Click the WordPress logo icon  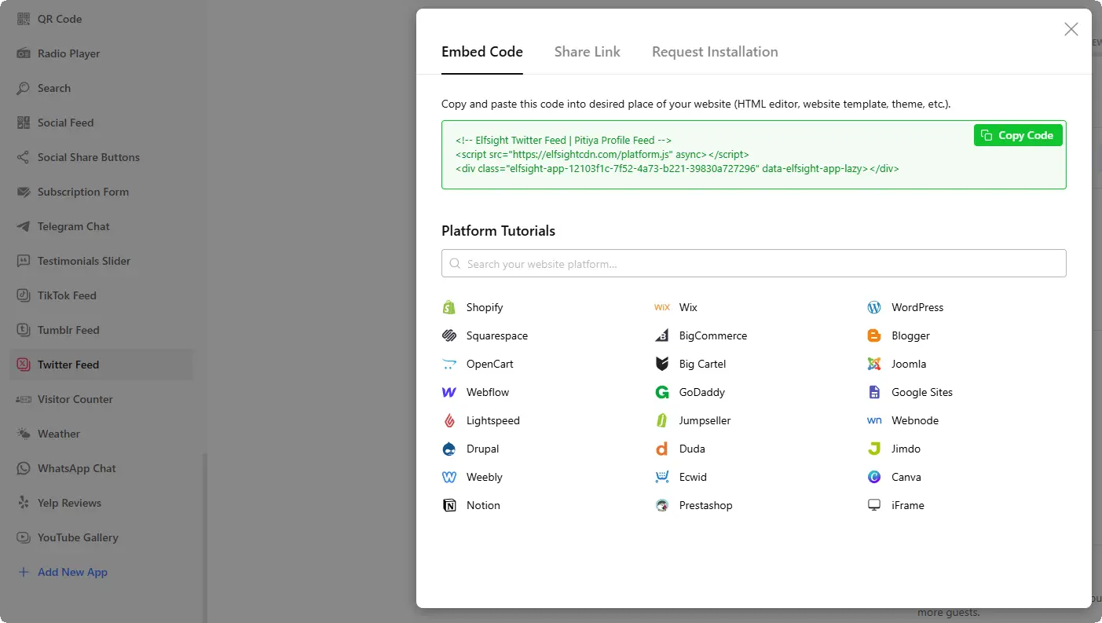(874, 307)
